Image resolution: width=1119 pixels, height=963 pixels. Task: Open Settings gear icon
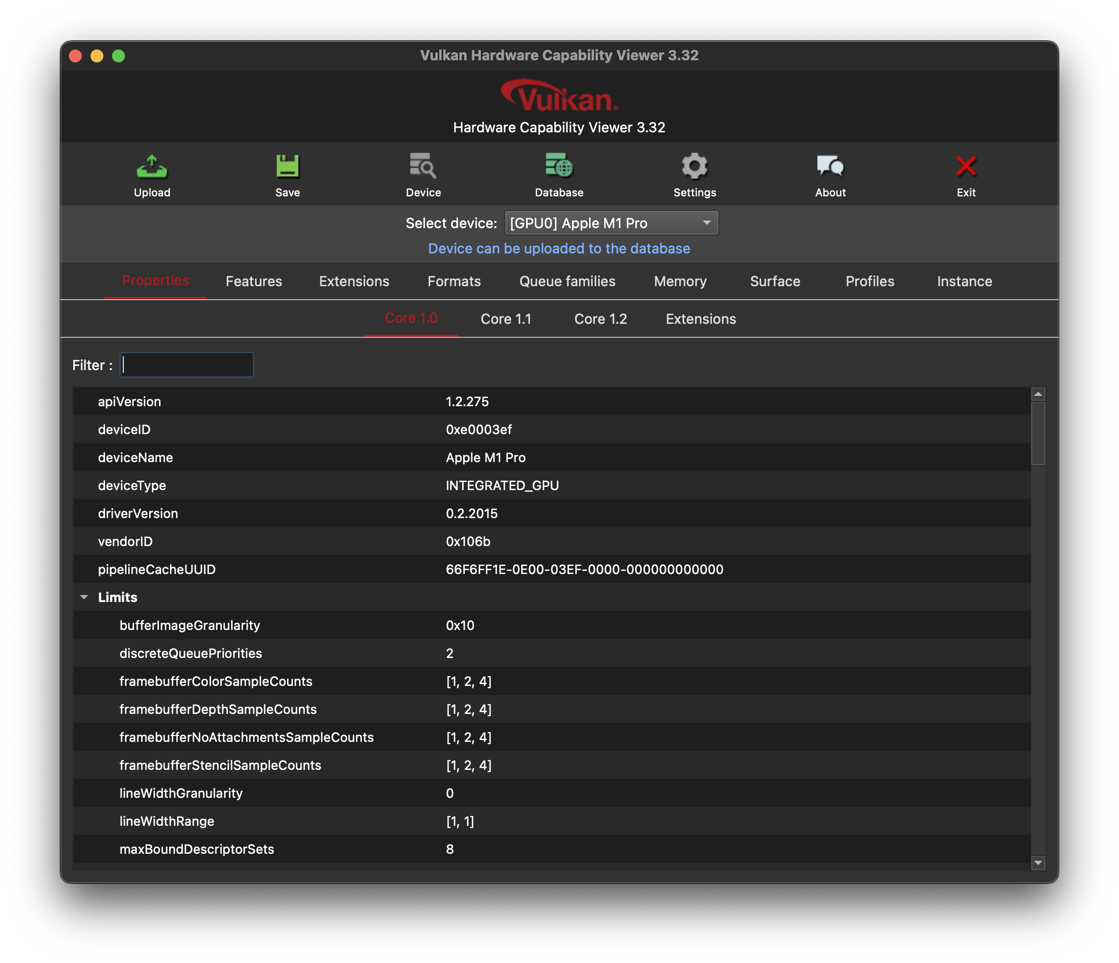(695, 166)
